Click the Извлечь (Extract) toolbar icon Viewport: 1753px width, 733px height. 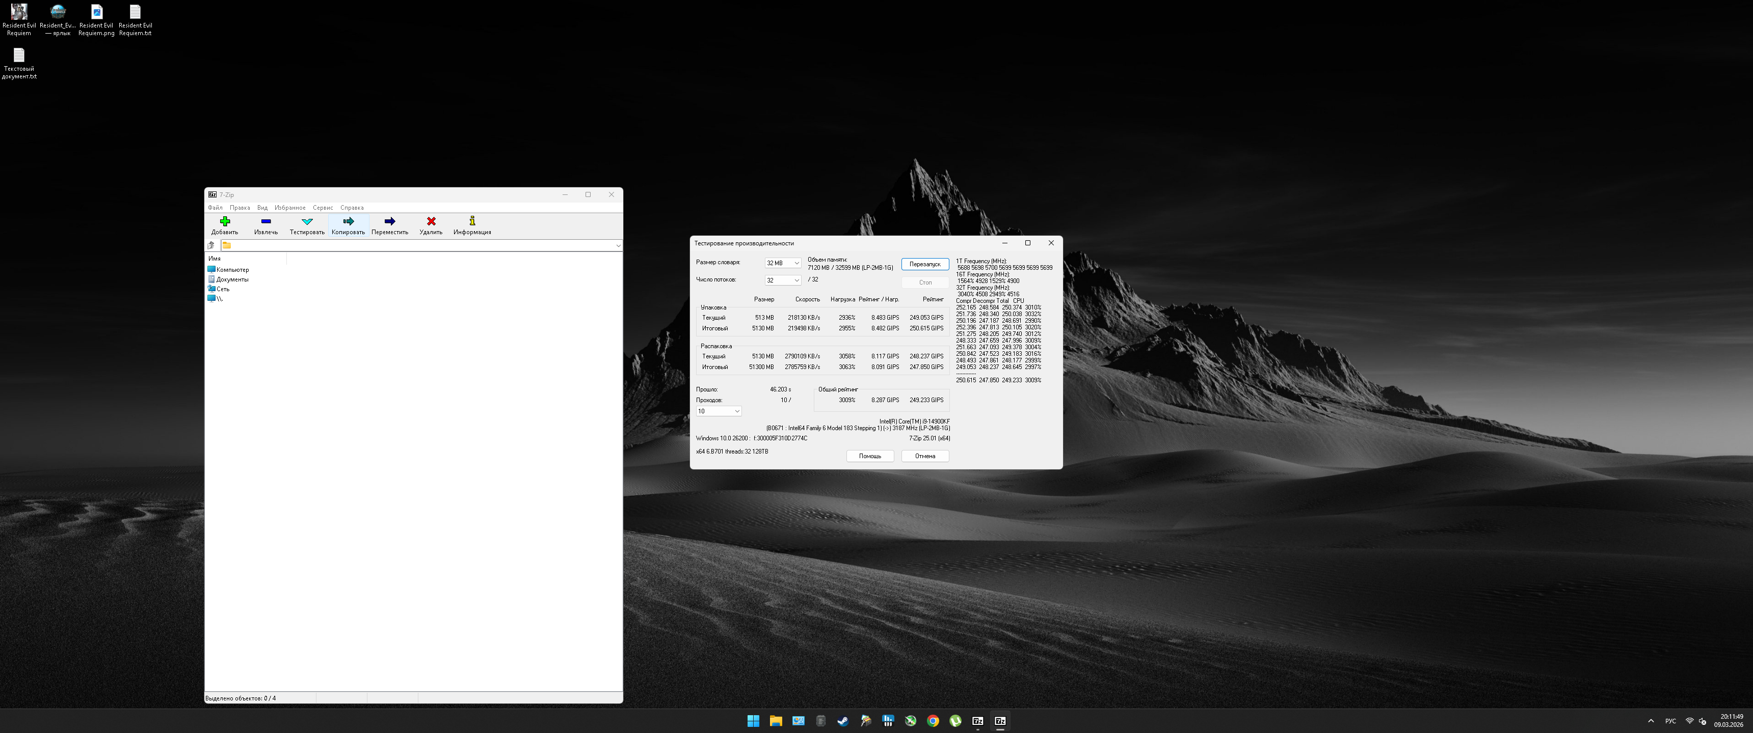(265, 221)
